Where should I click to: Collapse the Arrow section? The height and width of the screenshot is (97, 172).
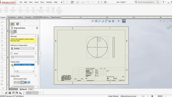coord(35,53)
